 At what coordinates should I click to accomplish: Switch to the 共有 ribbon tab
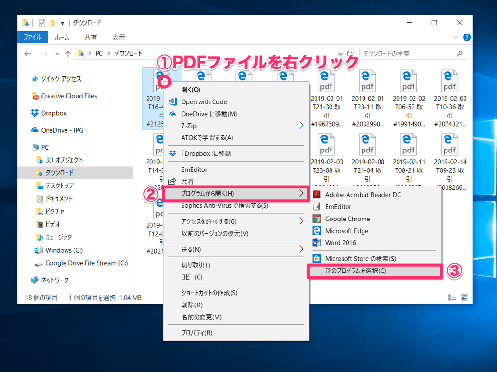91,37
